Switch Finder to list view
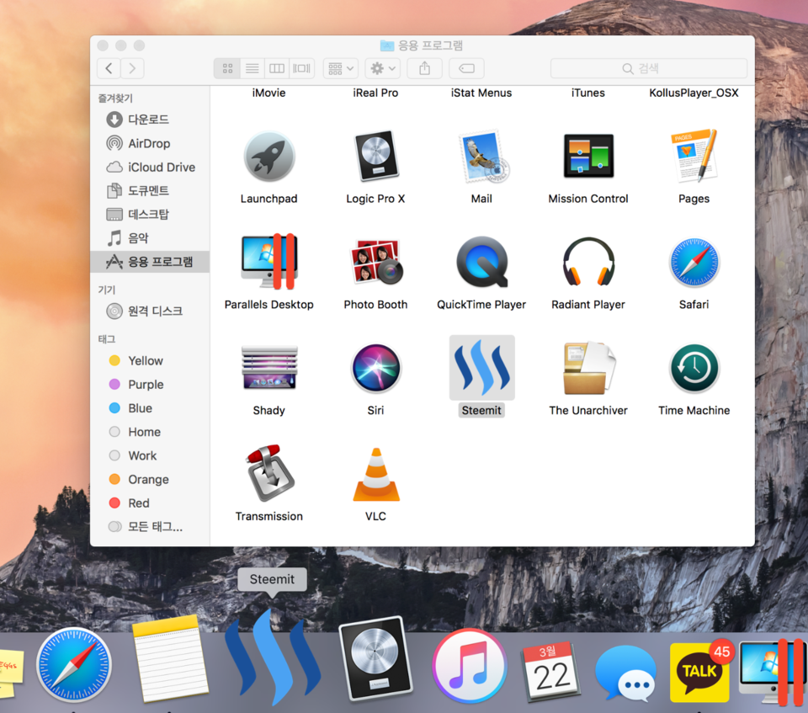Viewport: 808px width, 713px height. click(x=252, y=68)
